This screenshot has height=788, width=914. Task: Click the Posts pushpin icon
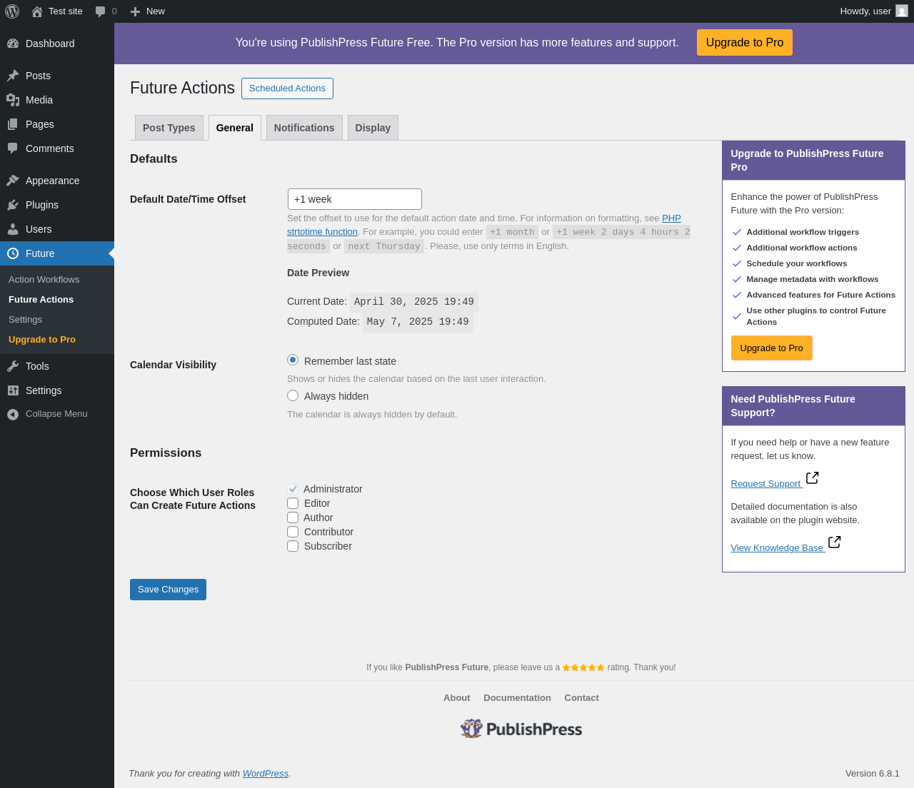(13, 76)
